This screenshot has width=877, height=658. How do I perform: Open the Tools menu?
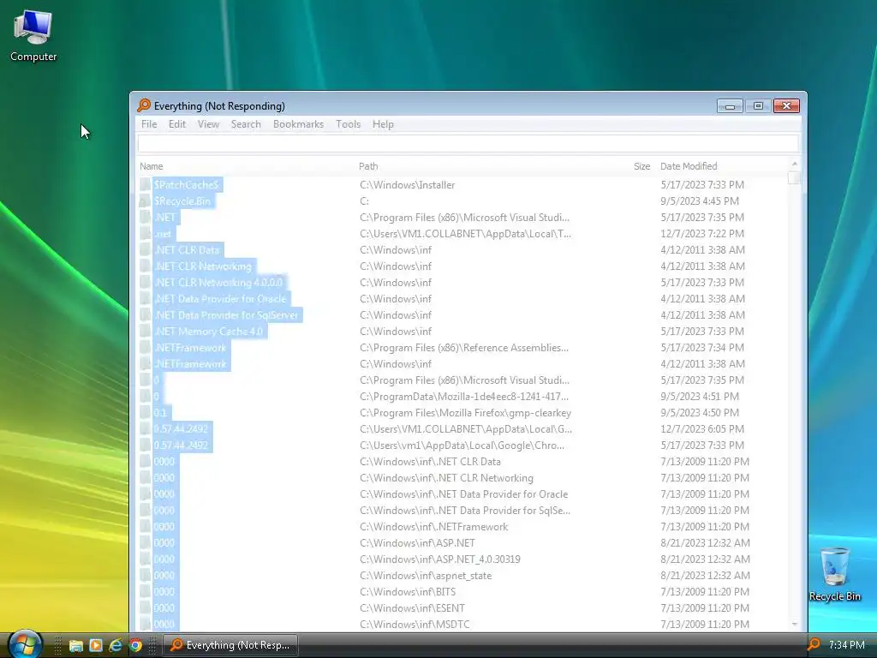pos(348,124)
